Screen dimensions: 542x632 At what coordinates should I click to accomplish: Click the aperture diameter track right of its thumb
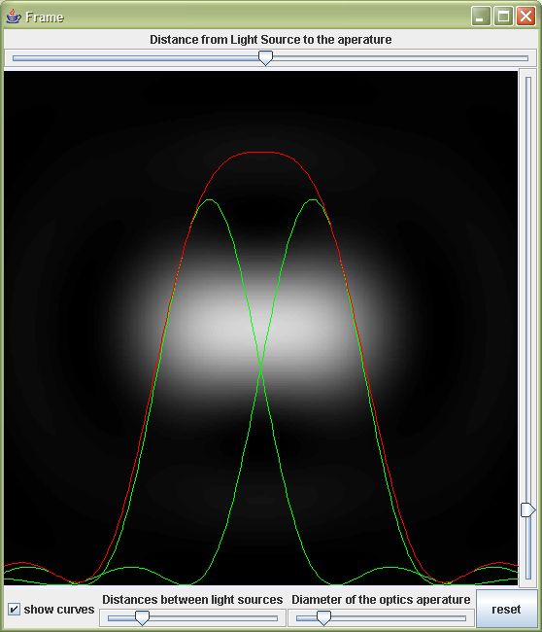398,617
